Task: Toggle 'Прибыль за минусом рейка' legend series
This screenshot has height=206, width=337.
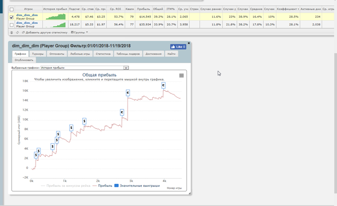Action: 65,186
